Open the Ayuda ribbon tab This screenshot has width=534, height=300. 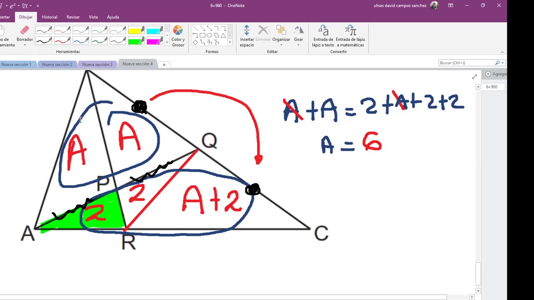(113, 17)
